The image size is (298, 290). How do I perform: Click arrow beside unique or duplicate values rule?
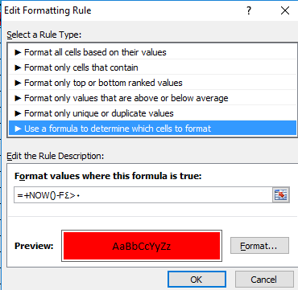[18, 113]
